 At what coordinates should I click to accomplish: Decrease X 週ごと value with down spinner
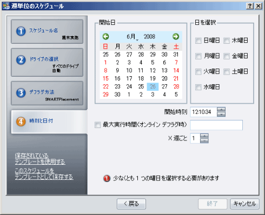pyautogui.click(x=204, y=140)
